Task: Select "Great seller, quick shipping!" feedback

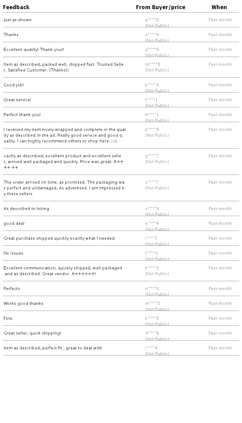Action: 32,333
